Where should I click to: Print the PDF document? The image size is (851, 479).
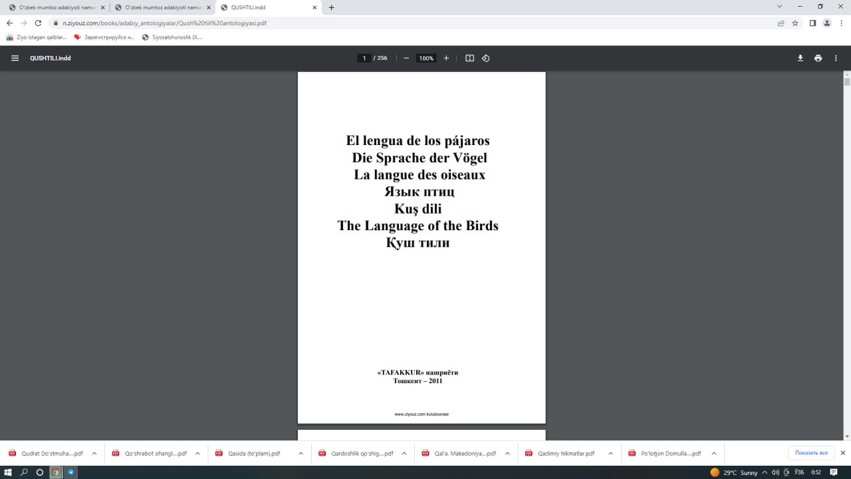(818, 58)
